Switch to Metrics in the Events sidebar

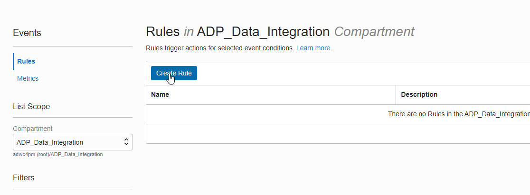coord(28,78)
